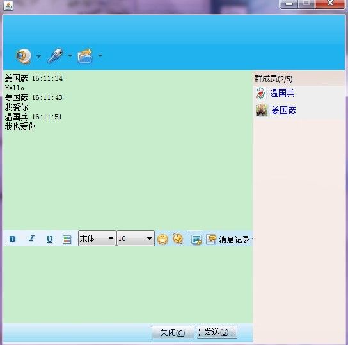Click the 群成员(2/5) header

tap(273, 79)
